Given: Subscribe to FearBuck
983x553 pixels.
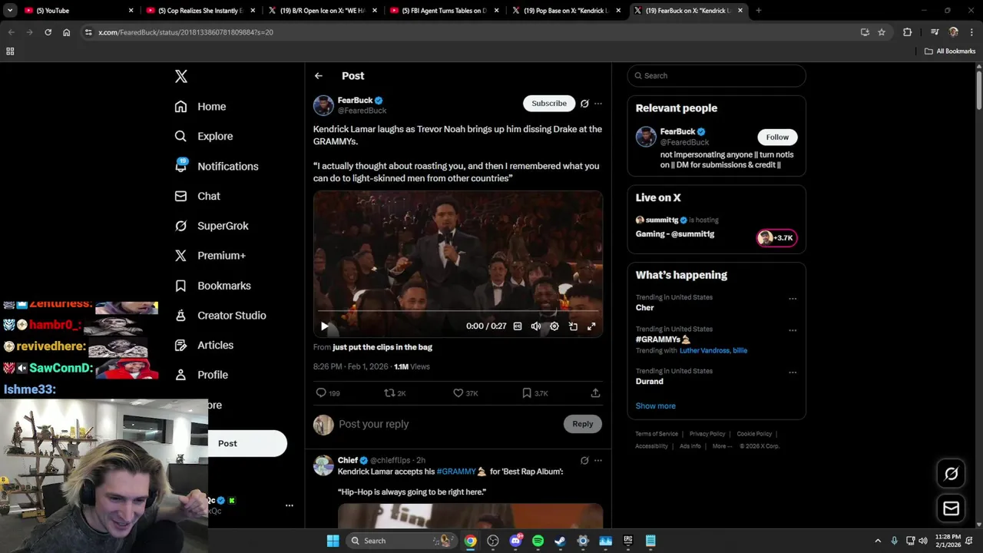Looking at the screenshot, I should click(x=549, y=104).
